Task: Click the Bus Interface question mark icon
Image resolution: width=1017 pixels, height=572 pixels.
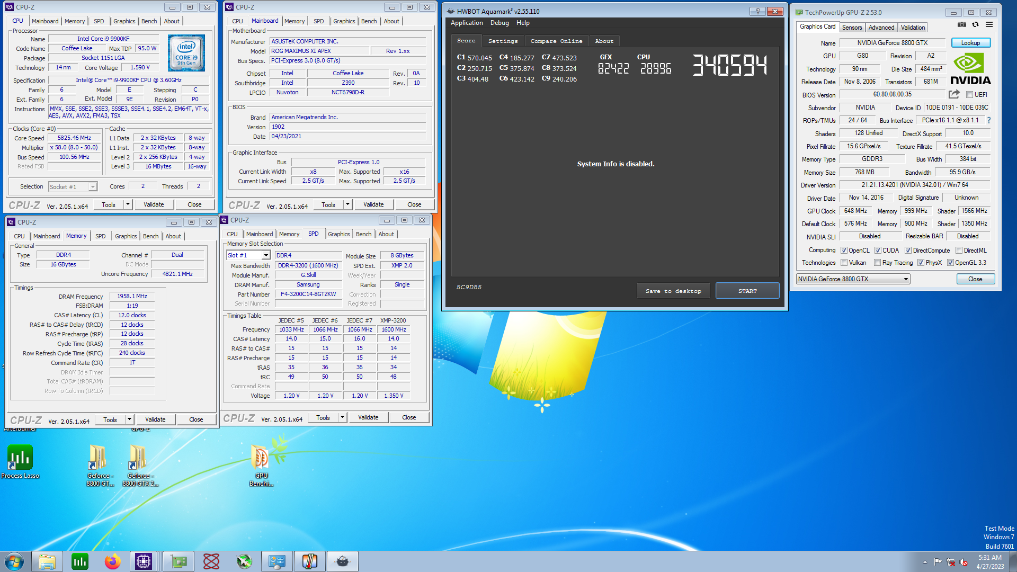Action: (x=988, y=120)
